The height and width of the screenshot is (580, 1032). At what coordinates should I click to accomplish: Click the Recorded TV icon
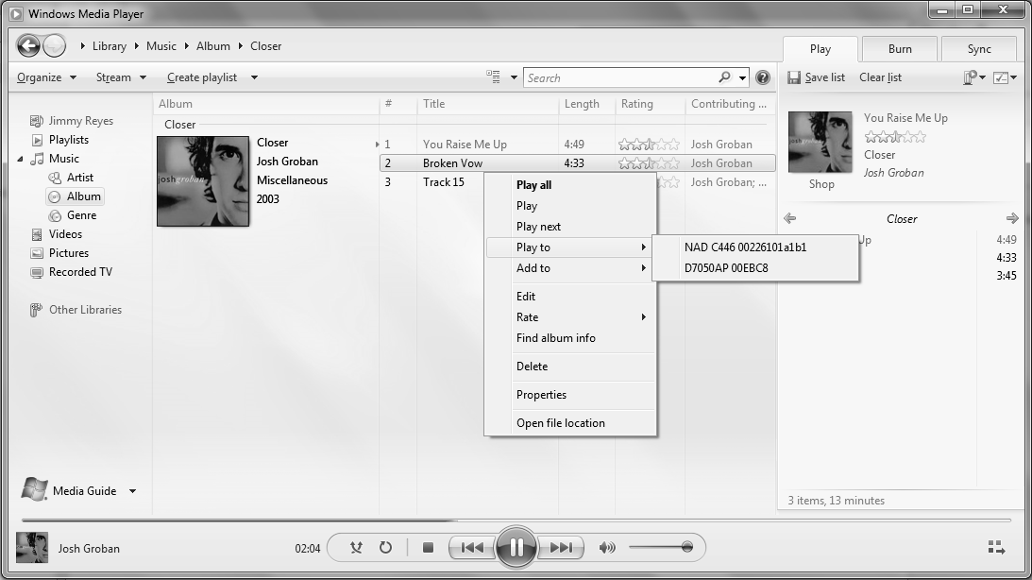coord(37,273)
